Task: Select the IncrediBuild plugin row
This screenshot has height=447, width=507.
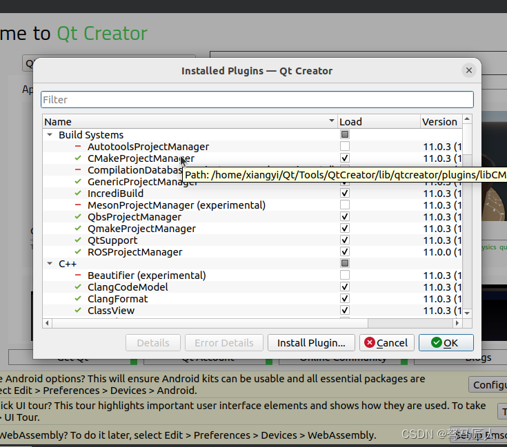Action: (252, 194)
